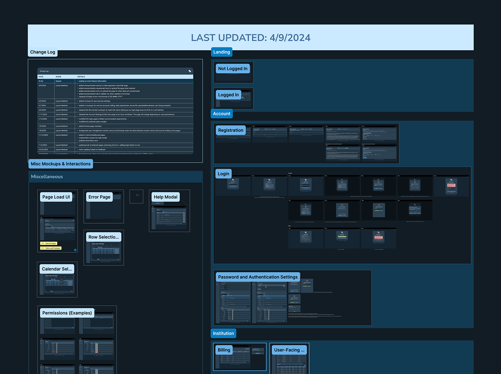Click the icon in the Change Log header
This screenshot has width=501, height=374.
[190, 71]
